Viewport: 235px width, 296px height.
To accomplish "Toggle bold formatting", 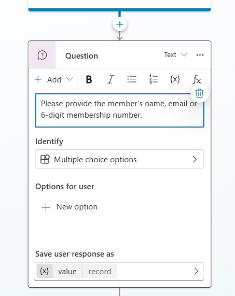I will [89, 79].
